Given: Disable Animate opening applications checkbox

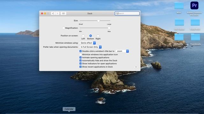Looking at the screenshot, I should click(80, 58).
